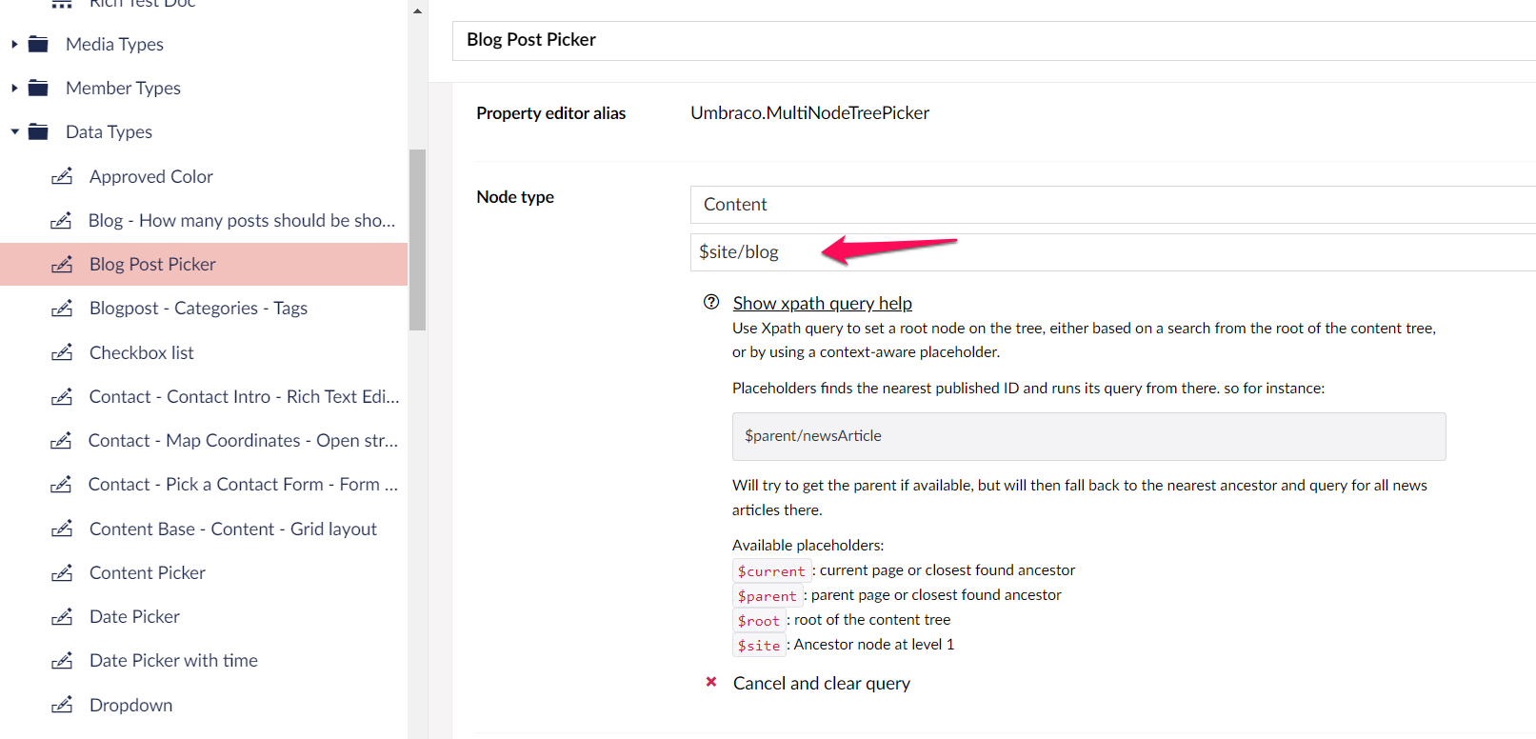Click the Blog Post Picker name field
This screenshot has height=739, width=1536.
pos(990,40)
